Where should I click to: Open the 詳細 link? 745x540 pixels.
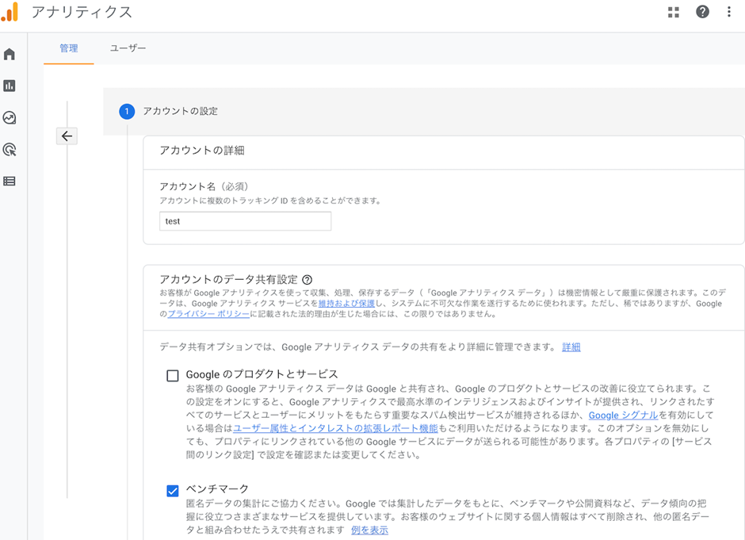571,347
